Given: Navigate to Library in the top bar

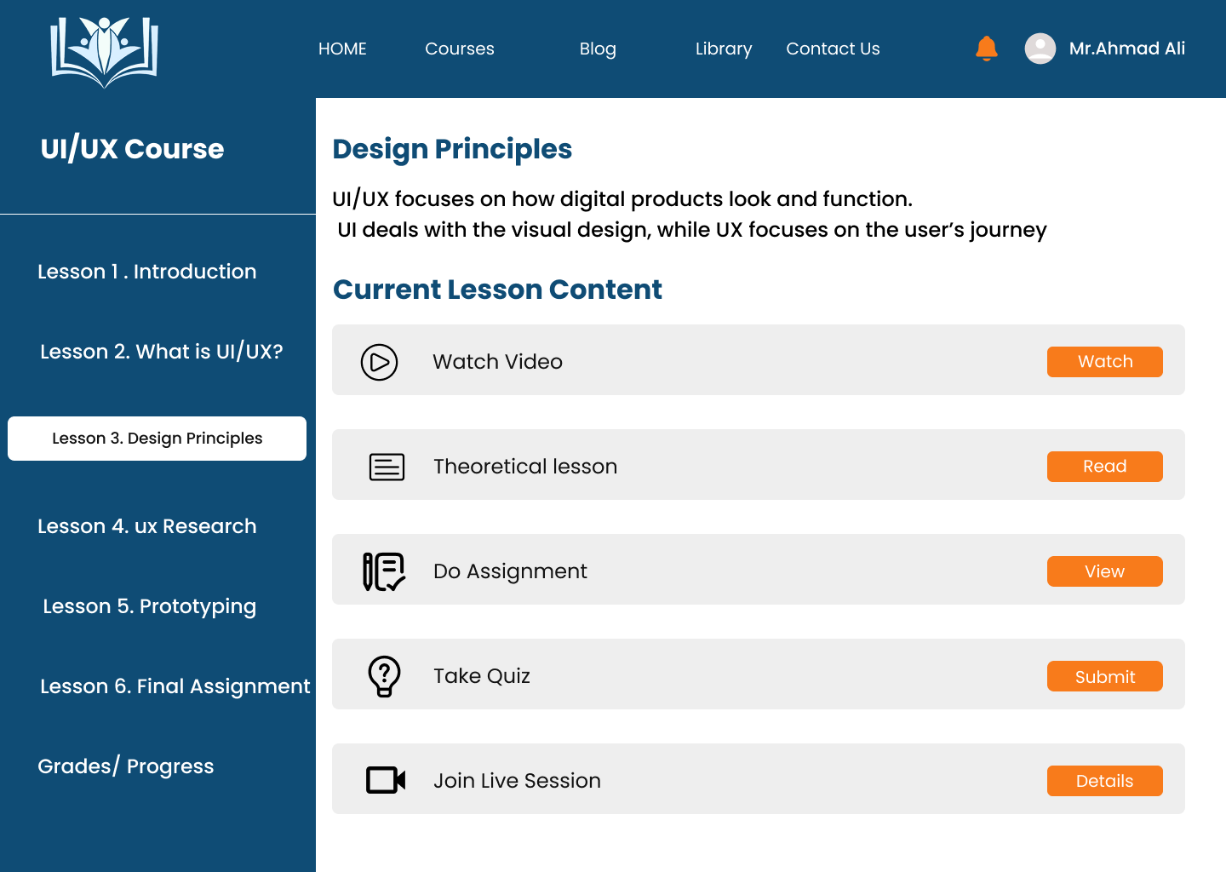Looking at the screenshot, I should coord(724,49).
